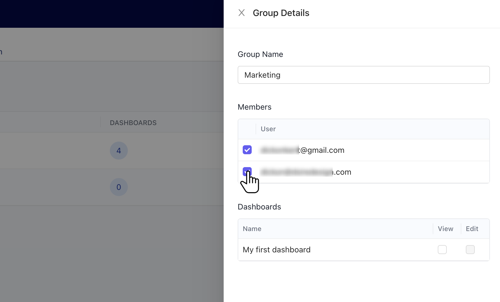Click the Dashboards section label in panel
This screenshot has height=302, width=500.
pyautogui.click(x=259, y=207)
